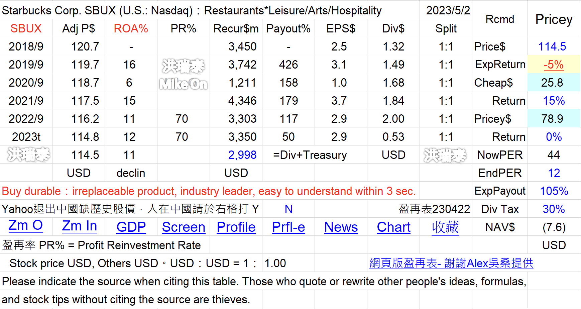Click the underlined -5% ExpReturn value

554,65
